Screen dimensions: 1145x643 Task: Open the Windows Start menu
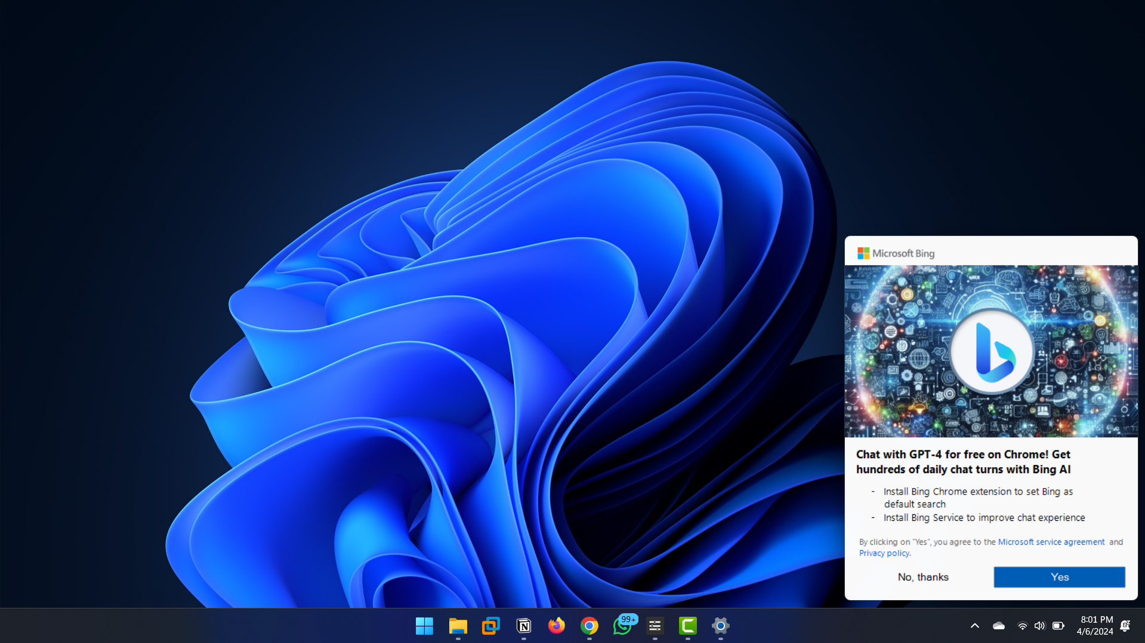[424, 626]
